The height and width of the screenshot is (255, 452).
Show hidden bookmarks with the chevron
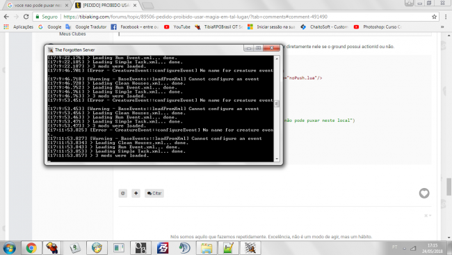(442, 27)
